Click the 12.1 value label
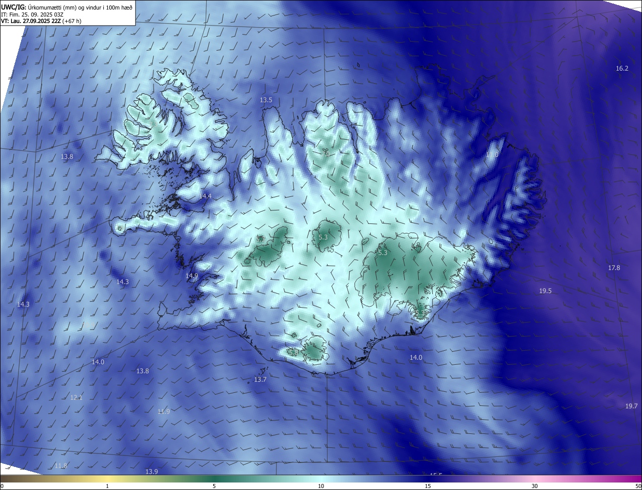The width and height of the screenshot is (642, 490). click(x=76, y=397)
